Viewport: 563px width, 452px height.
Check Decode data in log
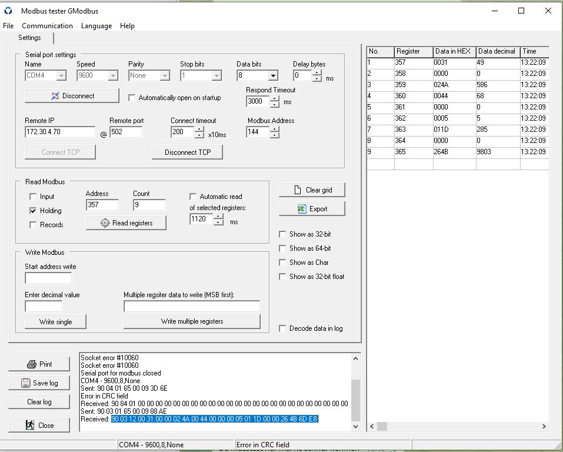click(x=282, y=328)
